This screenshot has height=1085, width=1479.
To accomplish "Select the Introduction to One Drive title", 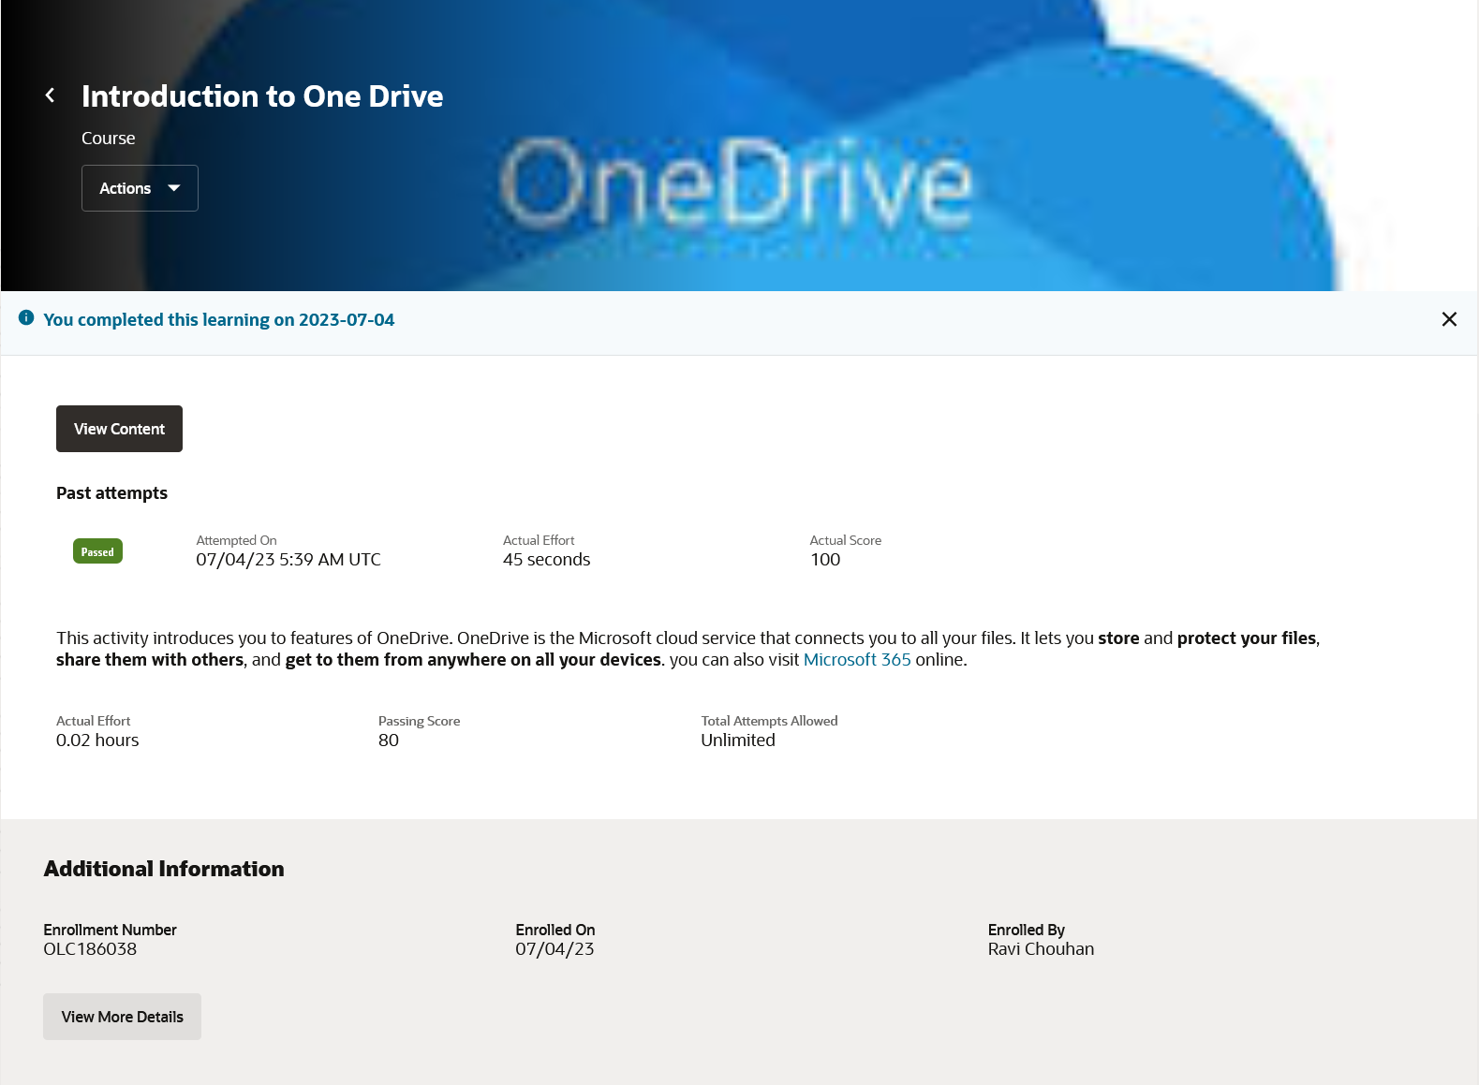I will tap(262, 96).
